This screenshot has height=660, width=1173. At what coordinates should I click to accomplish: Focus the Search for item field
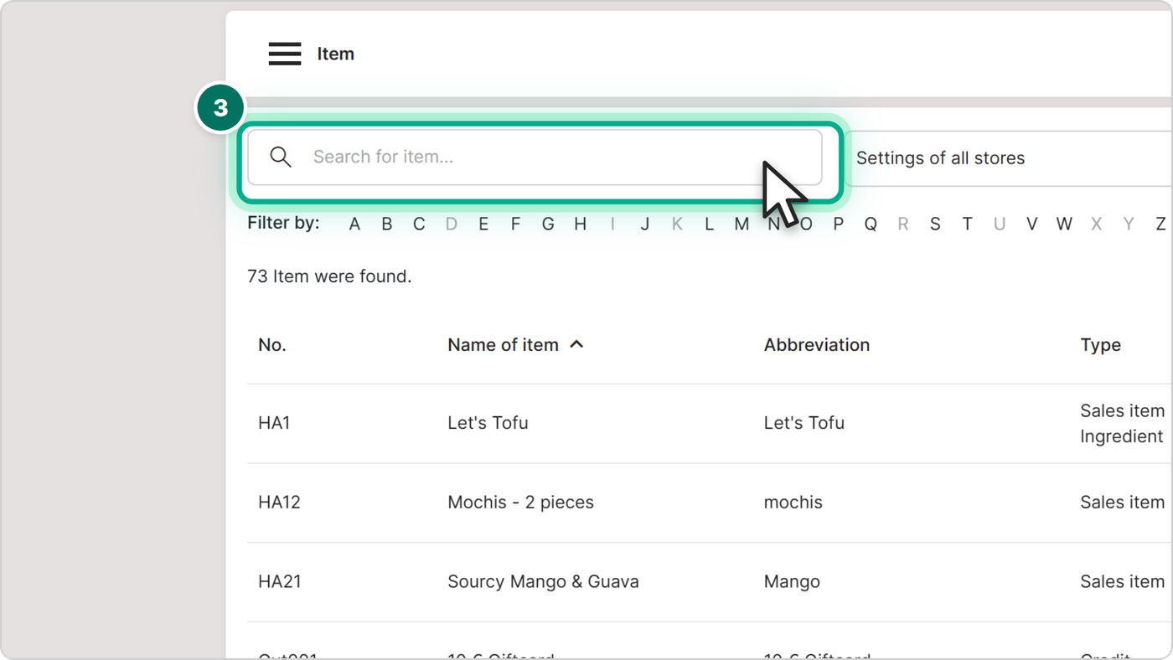point(535,157)
